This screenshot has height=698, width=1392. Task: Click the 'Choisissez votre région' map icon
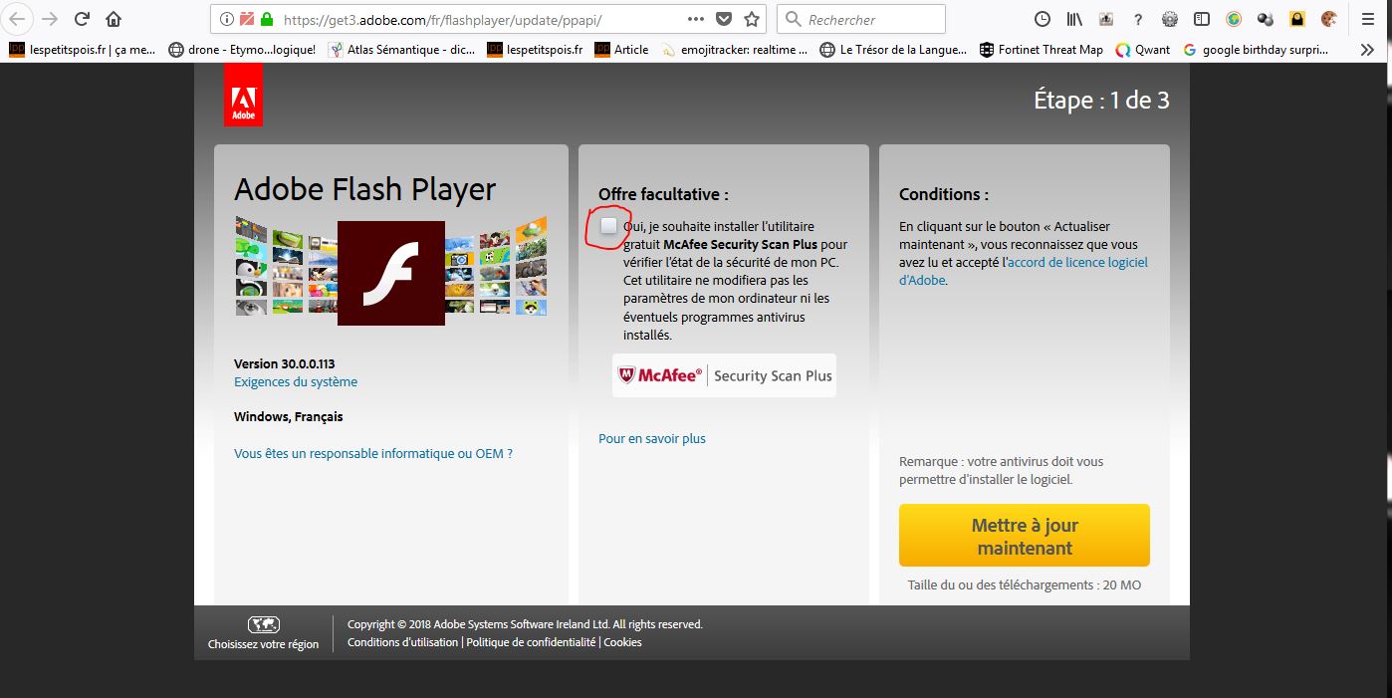[263, 624]
